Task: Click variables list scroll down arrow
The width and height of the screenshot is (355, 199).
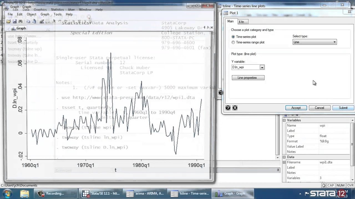Action: 278,157
